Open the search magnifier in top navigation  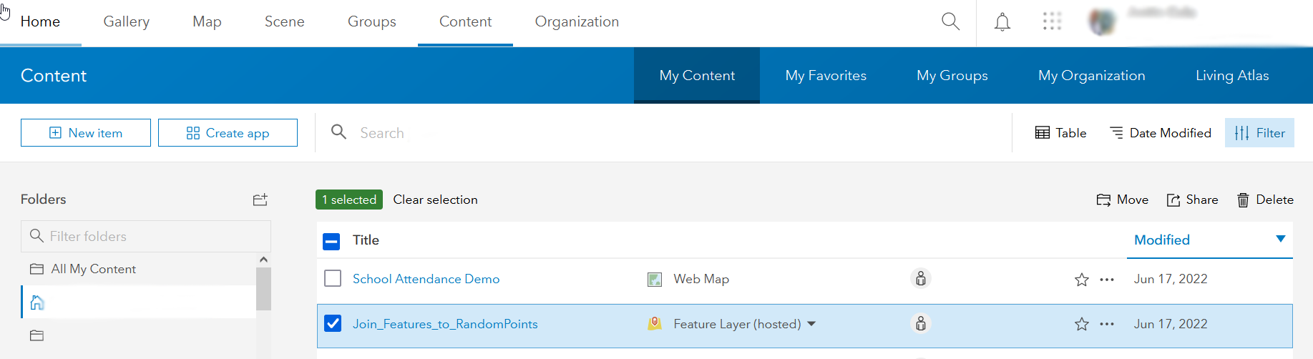[x=950, y=21]
